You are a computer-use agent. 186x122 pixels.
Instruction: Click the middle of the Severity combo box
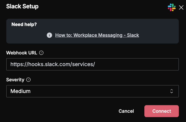click(93, 91)
